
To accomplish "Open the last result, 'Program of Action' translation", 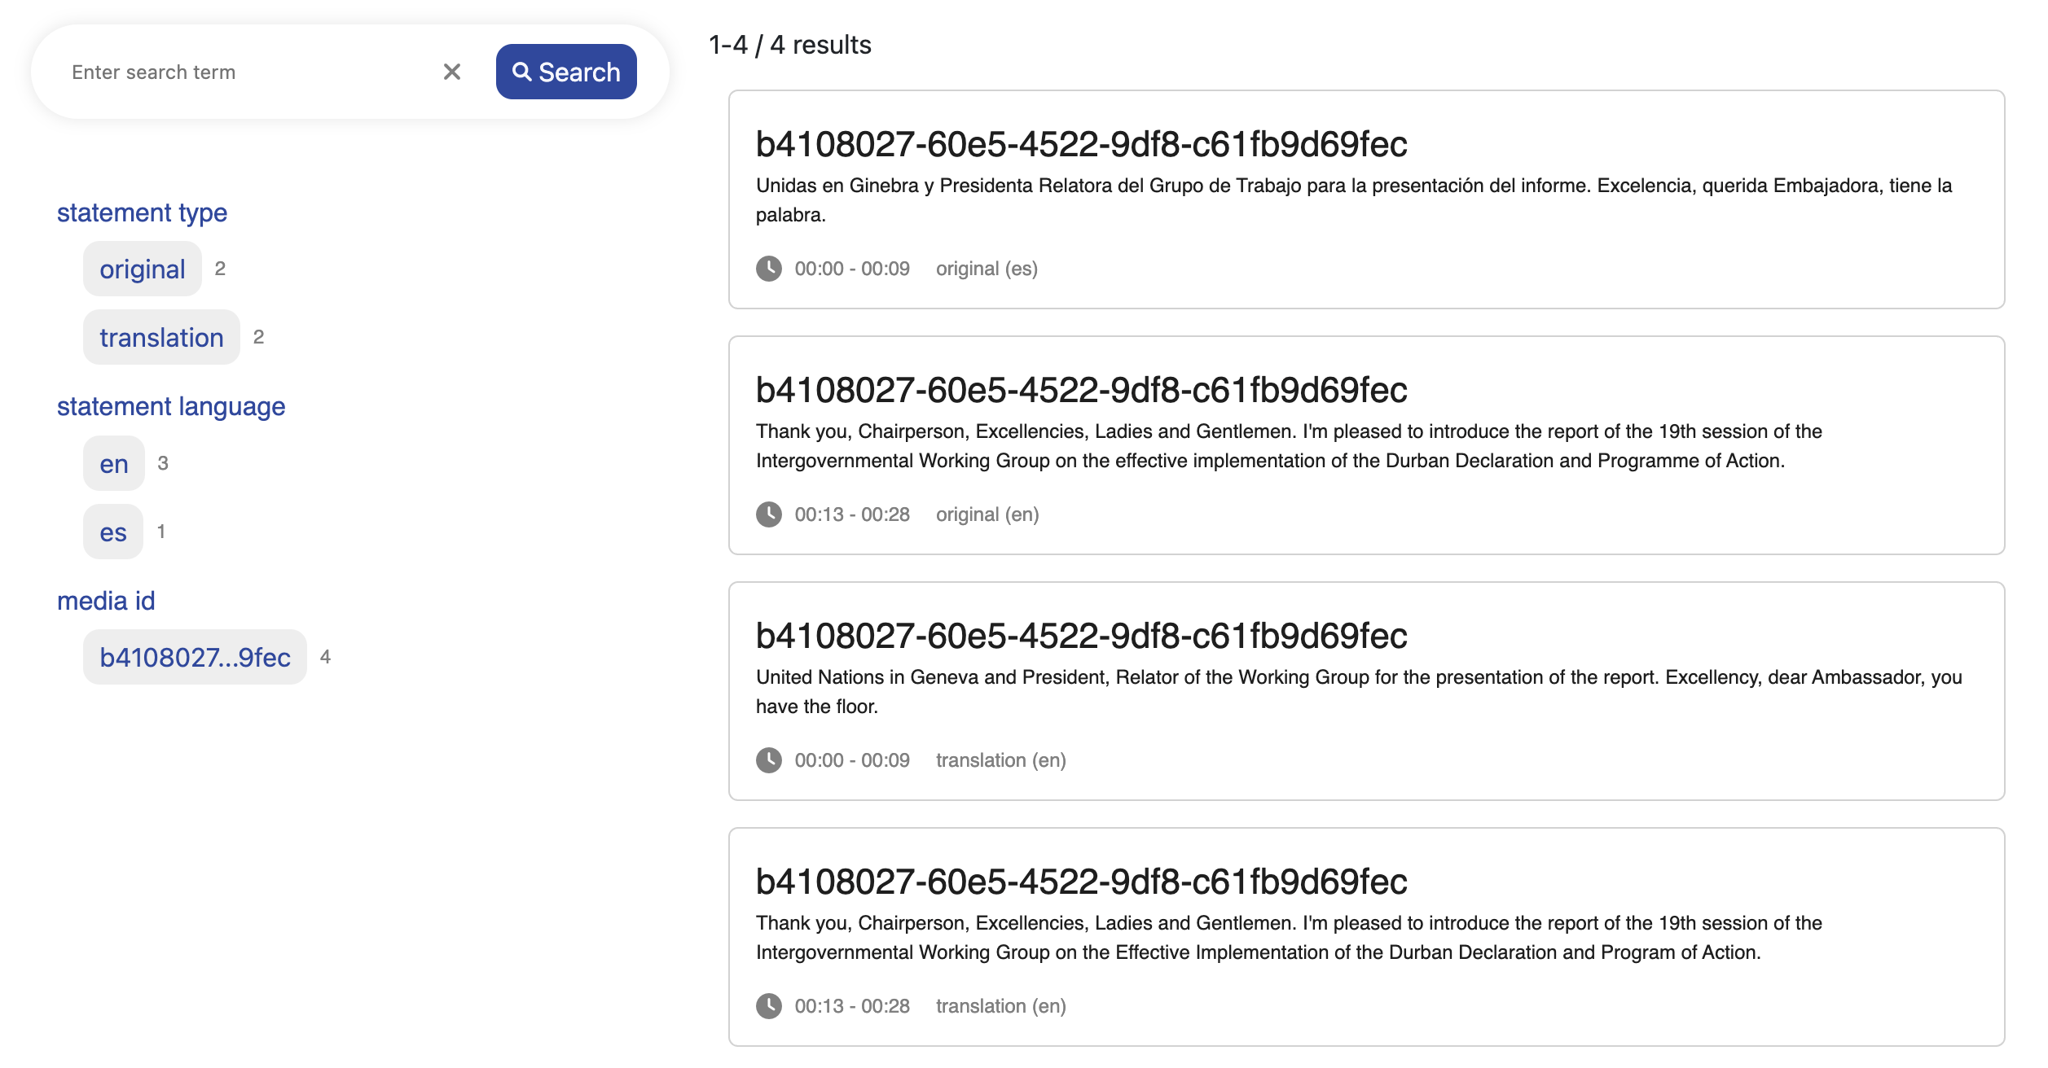I will coord(1081,882).
